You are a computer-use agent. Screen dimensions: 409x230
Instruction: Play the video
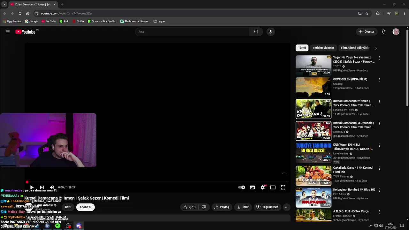32,188
